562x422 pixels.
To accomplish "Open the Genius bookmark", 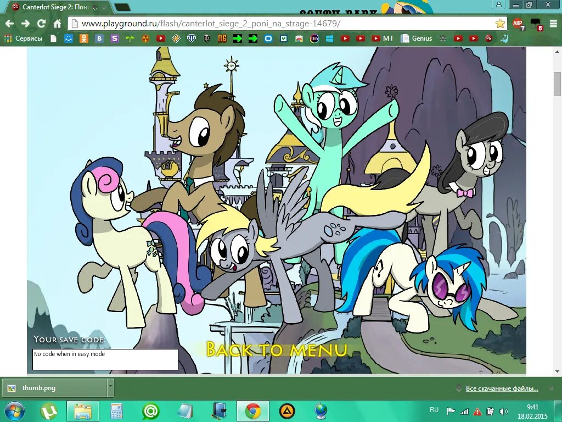I will coord(416,38).
